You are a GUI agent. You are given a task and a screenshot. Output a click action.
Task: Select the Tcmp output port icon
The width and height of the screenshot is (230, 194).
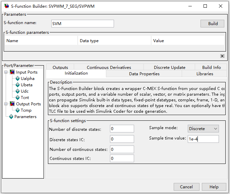[18, 110]
